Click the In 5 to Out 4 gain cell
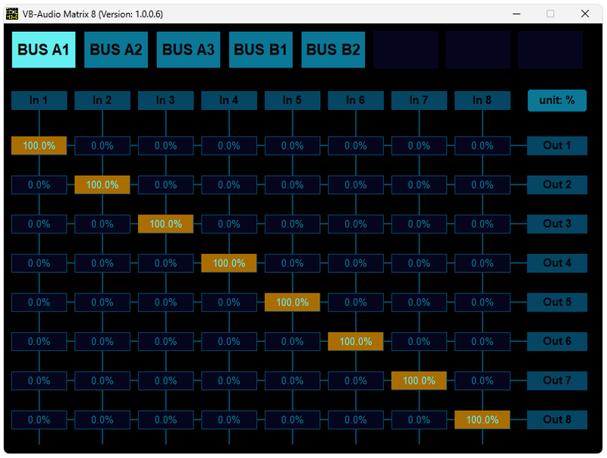This screenshot has height=458, width=607. coord(292,263)
